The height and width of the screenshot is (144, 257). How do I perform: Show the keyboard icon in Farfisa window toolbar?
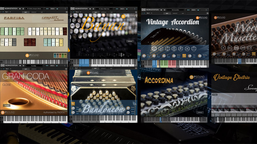tap(57, 9)
